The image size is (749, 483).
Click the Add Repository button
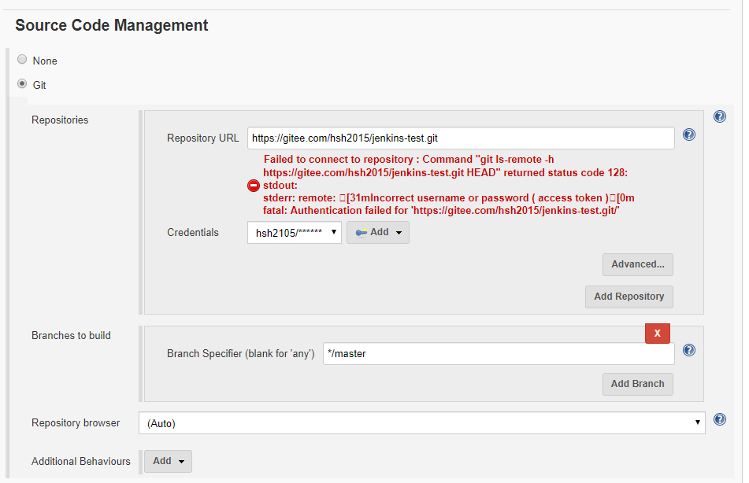(x=629, y=297)
